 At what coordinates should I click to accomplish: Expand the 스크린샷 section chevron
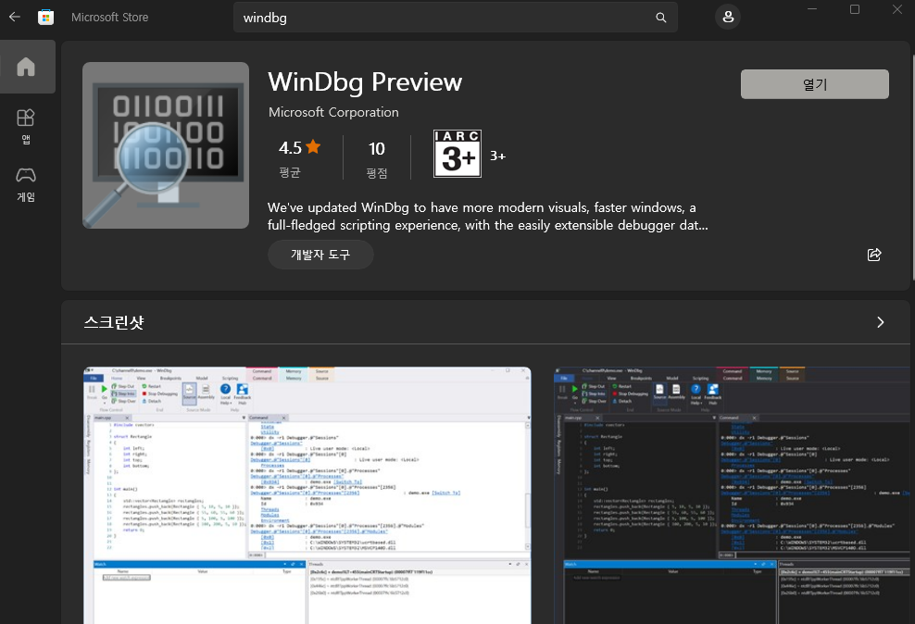tap(880, 322)
